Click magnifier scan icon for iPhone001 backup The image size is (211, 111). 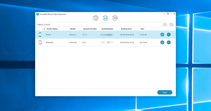coord(169,42)
